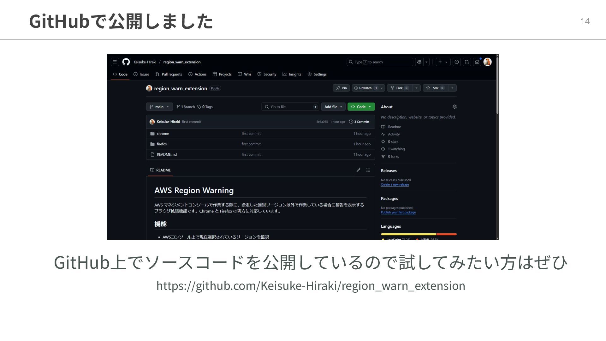
Task: Switch to the Settings tab
Action: (x=317, y=74)
